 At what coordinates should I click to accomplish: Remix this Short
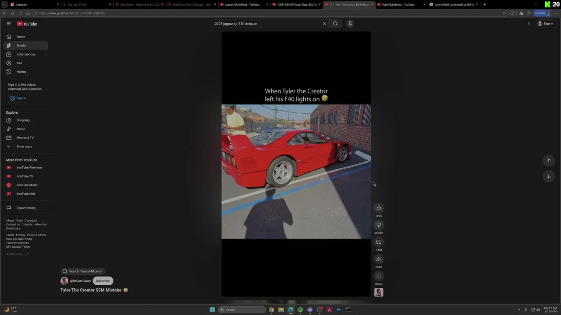379,276
